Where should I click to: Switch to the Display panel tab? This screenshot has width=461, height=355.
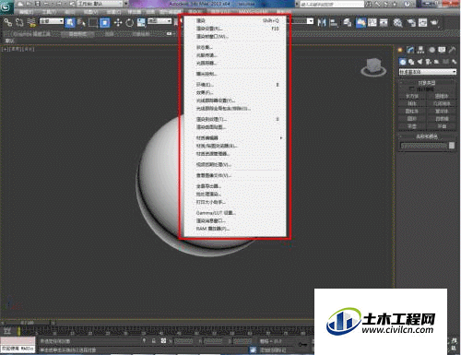442,50
